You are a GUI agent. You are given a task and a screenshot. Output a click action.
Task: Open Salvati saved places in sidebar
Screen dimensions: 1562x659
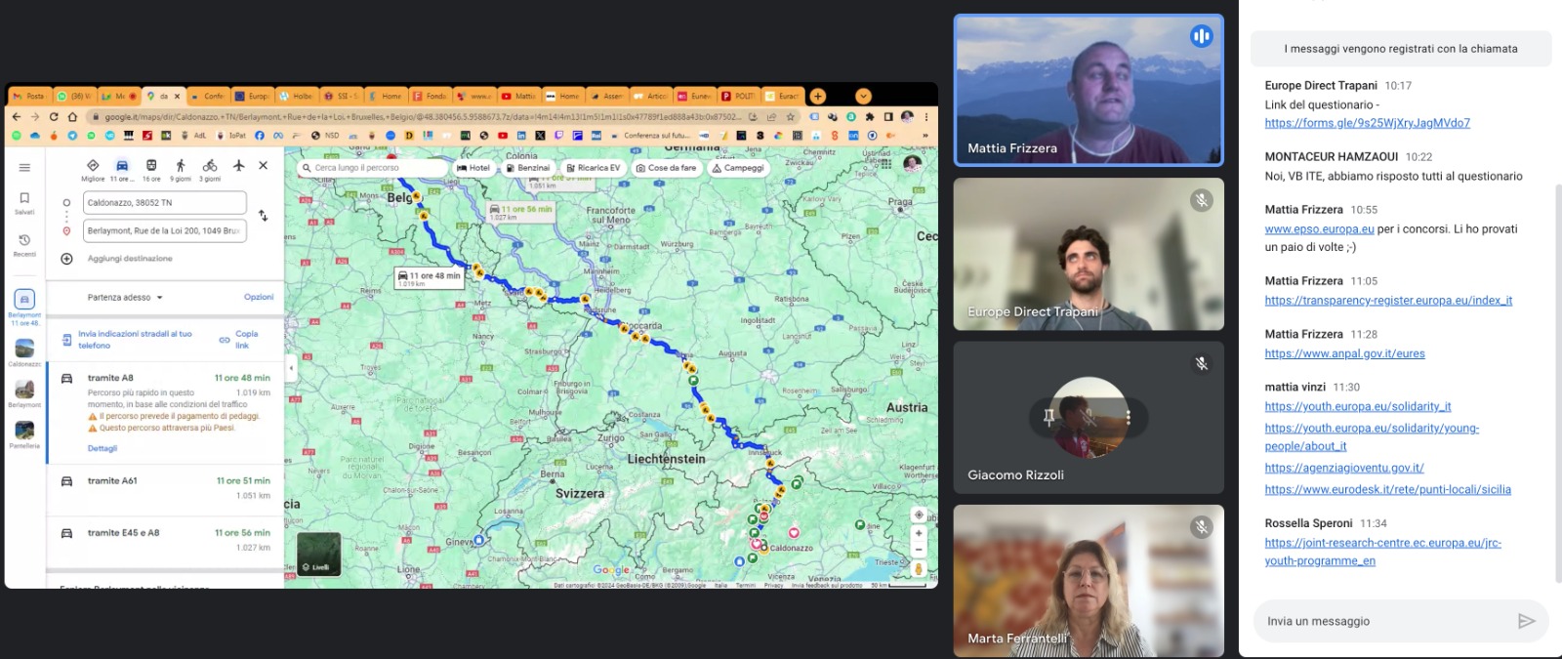(24, 202)
